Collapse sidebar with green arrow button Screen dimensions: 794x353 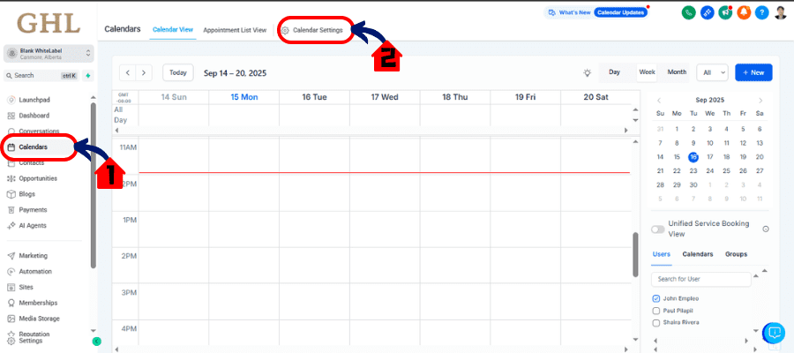pyautogui.click(x=96, y=342)
